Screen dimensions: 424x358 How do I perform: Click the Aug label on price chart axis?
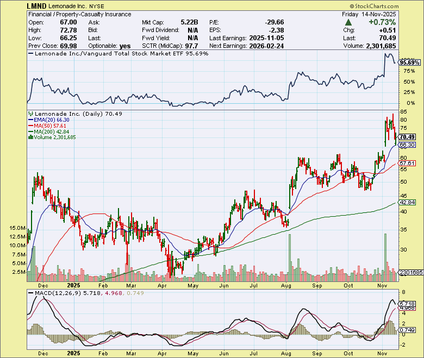pos(286,286)
